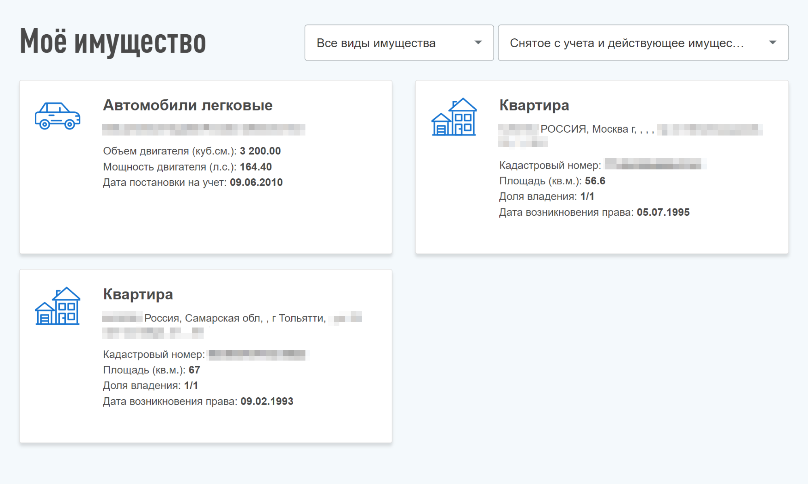Click 'Доля владения: 1/1' on Tolyatti card
Screen dimensions: 808x484
[150, 386]
